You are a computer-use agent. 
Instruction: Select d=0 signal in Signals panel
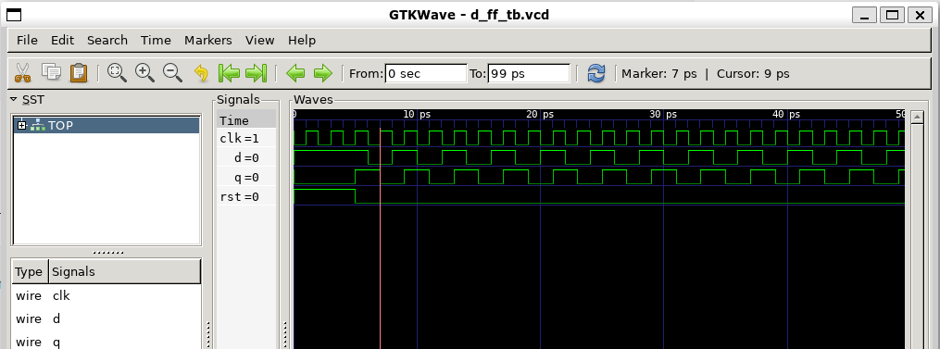(x=246, y=157)
